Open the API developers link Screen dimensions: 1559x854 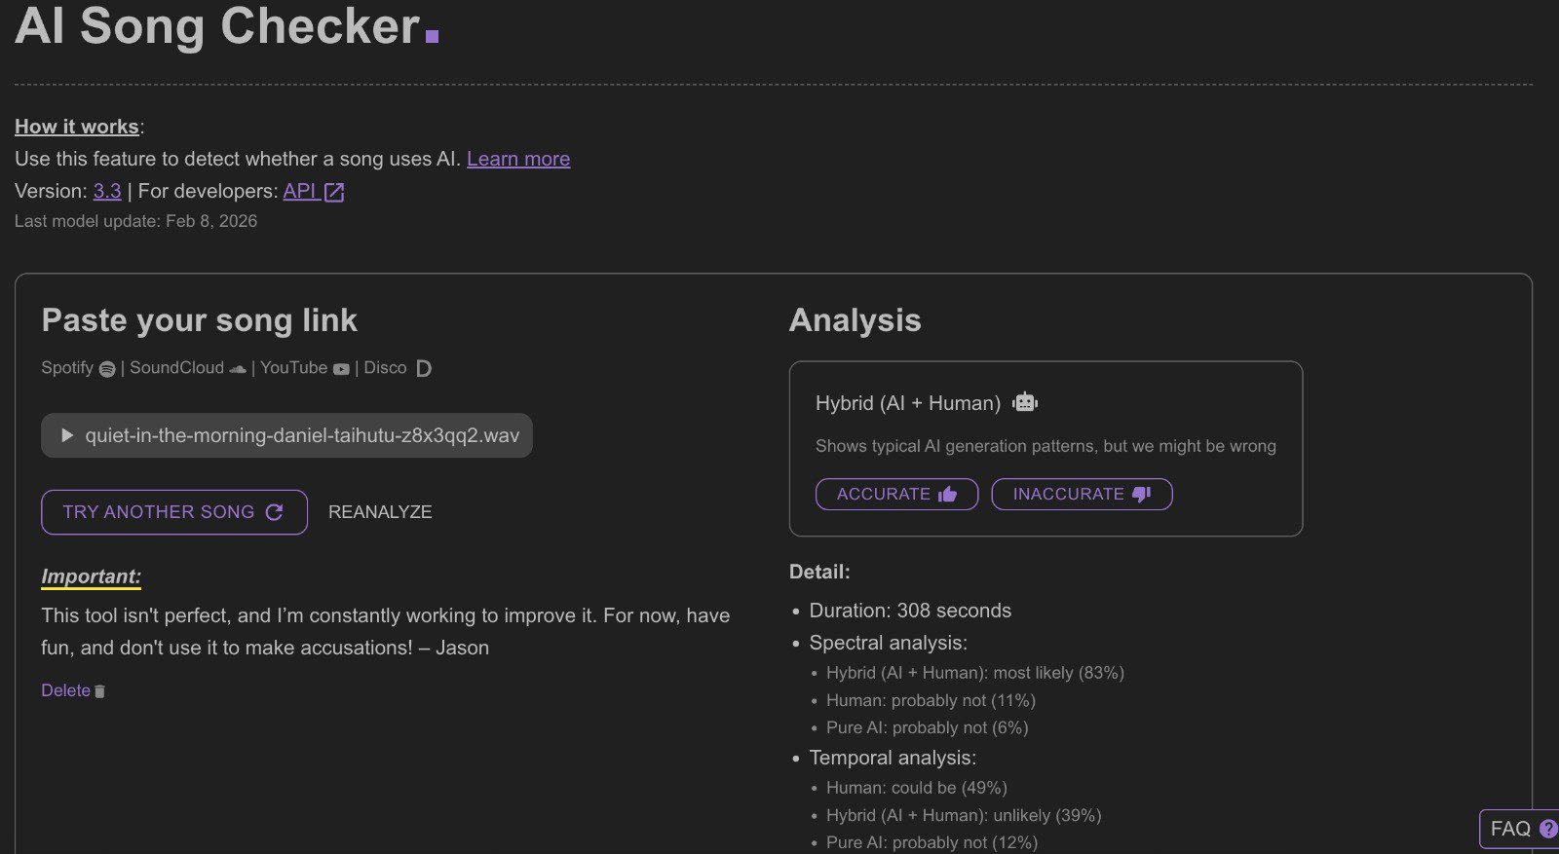tap(300, 191)
